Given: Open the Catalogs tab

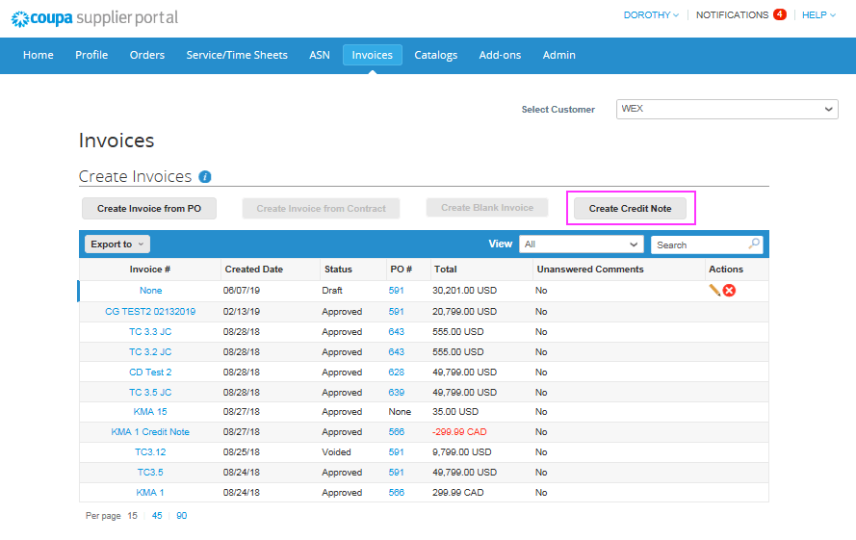Looking at the screenshot, I should [435, 55].
